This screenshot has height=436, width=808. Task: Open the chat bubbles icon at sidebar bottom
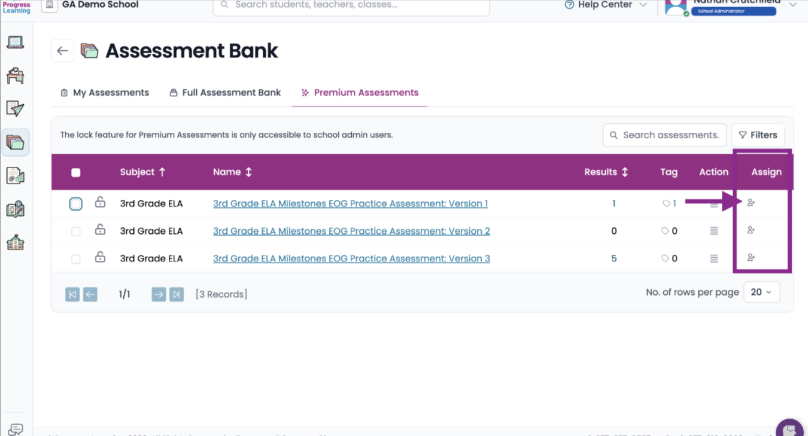(15, 429)
